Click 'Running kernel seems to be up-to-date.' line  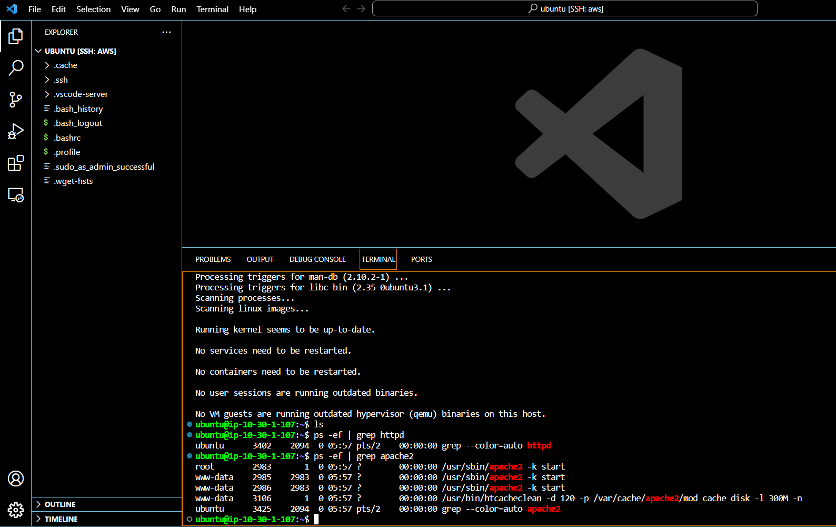[285, 329]
